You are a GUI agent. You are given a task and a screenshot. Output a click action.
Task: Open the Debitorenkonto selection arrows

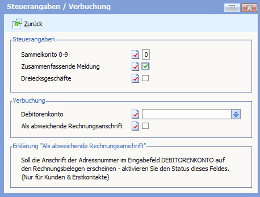pyautogui.click(x=236, y=114)
